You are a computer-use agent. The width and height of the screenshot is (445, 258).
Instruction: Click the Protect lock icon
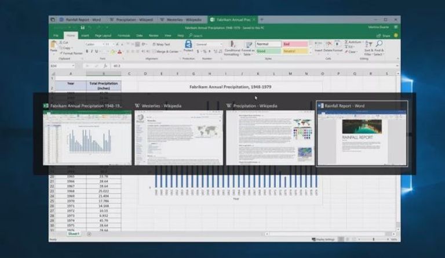pos(188,45)
